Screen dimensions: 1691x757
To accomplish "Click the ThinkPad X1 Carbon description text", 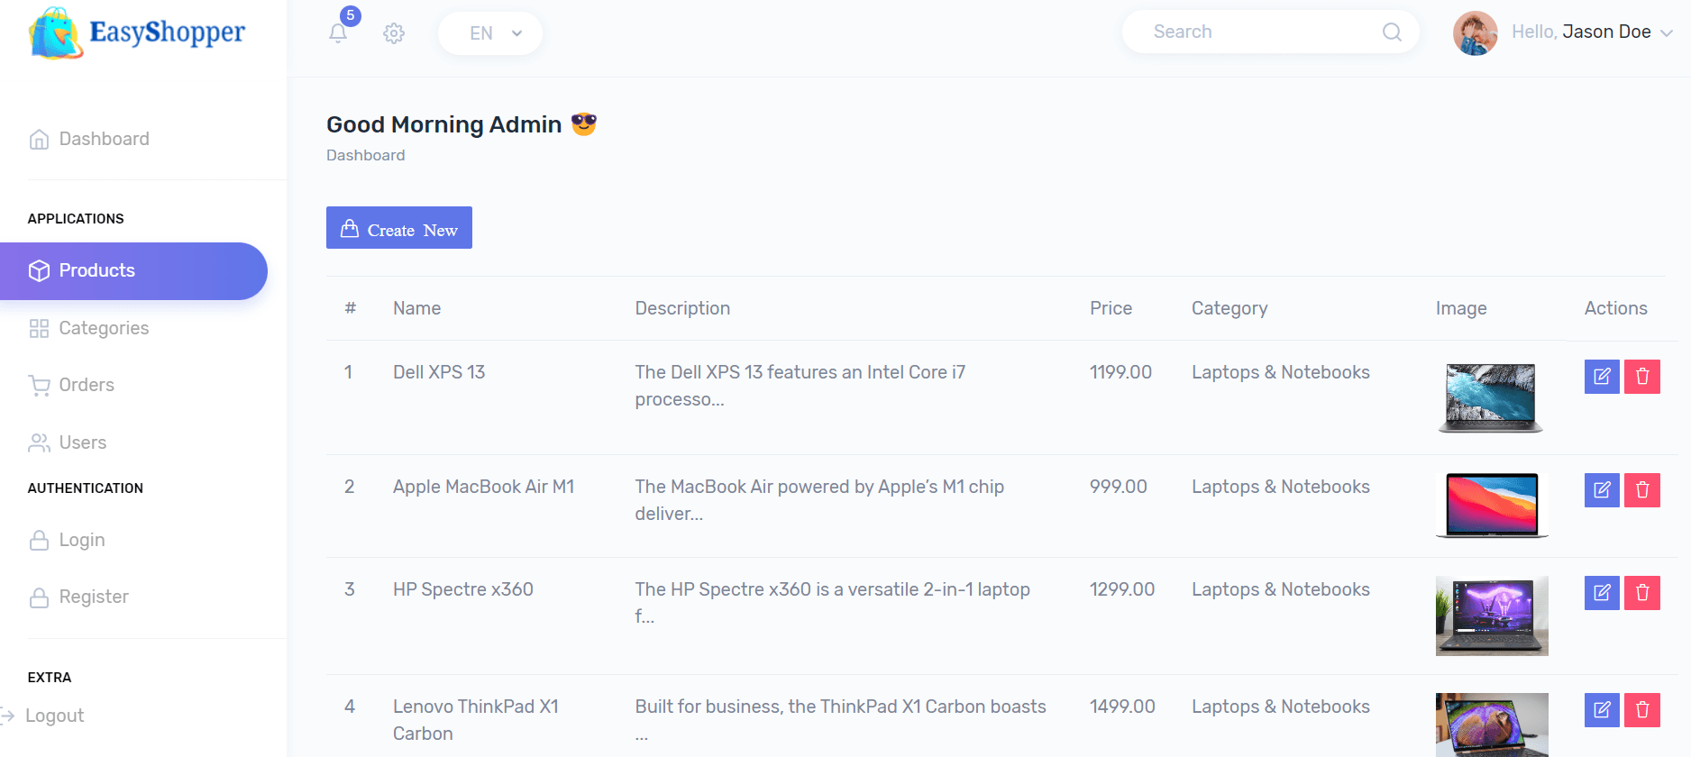I will coord(841,720).
